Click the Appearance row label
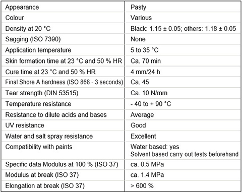Image resolution: width=242 pixels, height=193 pixels. pos(22,7)
